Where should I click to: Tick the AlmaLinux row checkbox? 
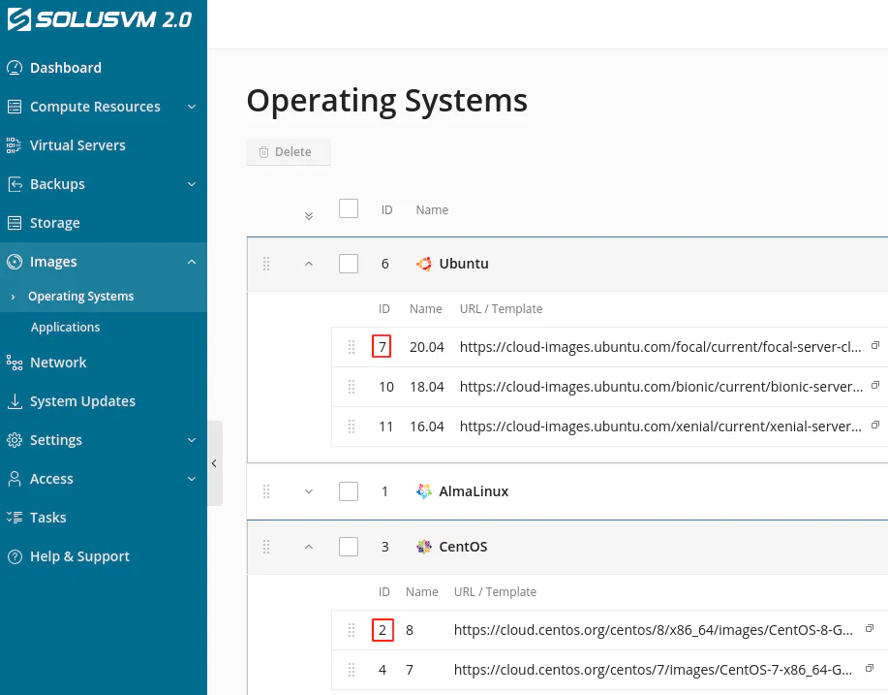pos(348,491)
